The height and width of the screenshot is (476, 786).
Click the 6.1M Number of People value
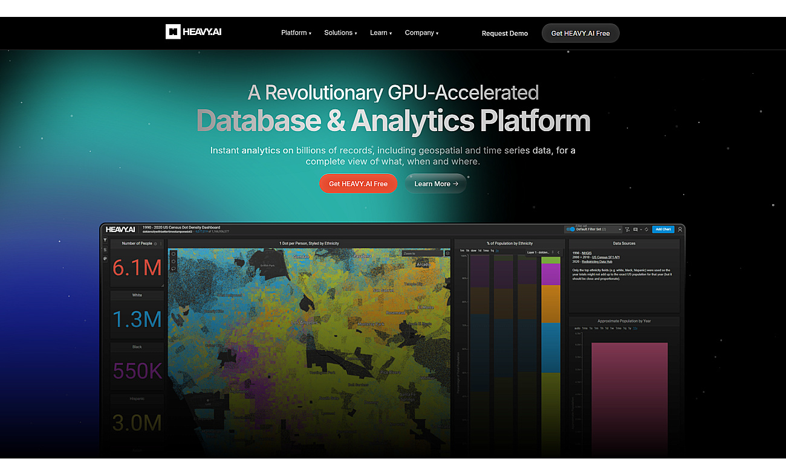137,268
